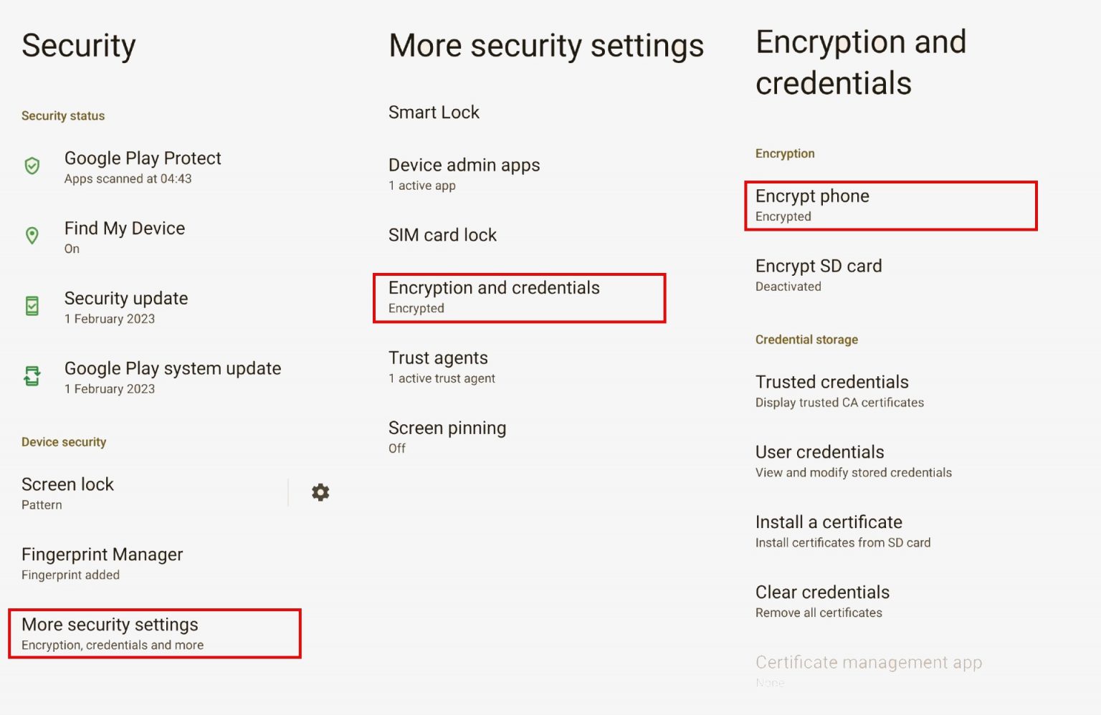Image resolution: width=1101 pixels, height=715 pixels.
Task: Open the Certificate management app setting
Action: point(868,663)
